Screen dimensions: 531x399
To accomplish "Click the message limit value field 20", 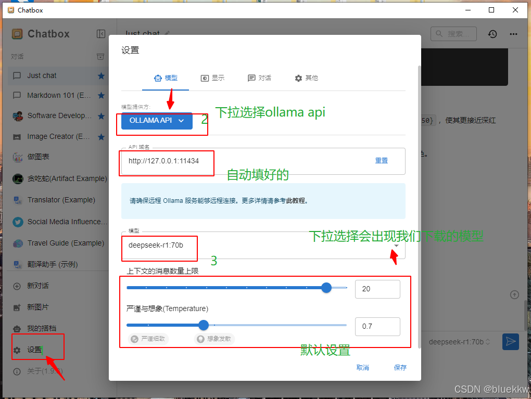I will click(x=377, y=289).
